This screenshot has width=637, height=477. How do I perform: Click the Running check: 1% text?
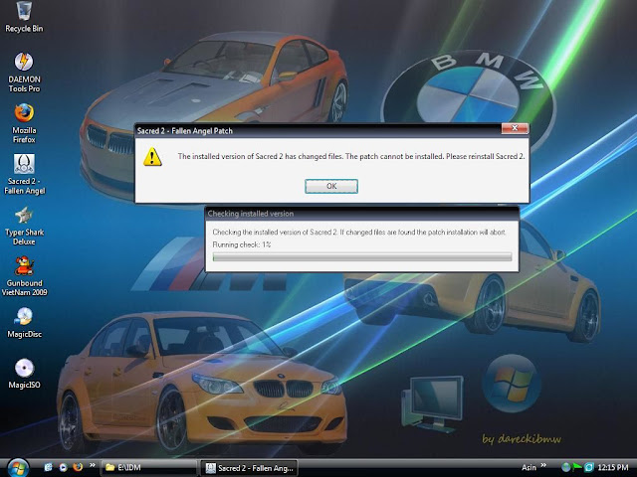[241, 244]
